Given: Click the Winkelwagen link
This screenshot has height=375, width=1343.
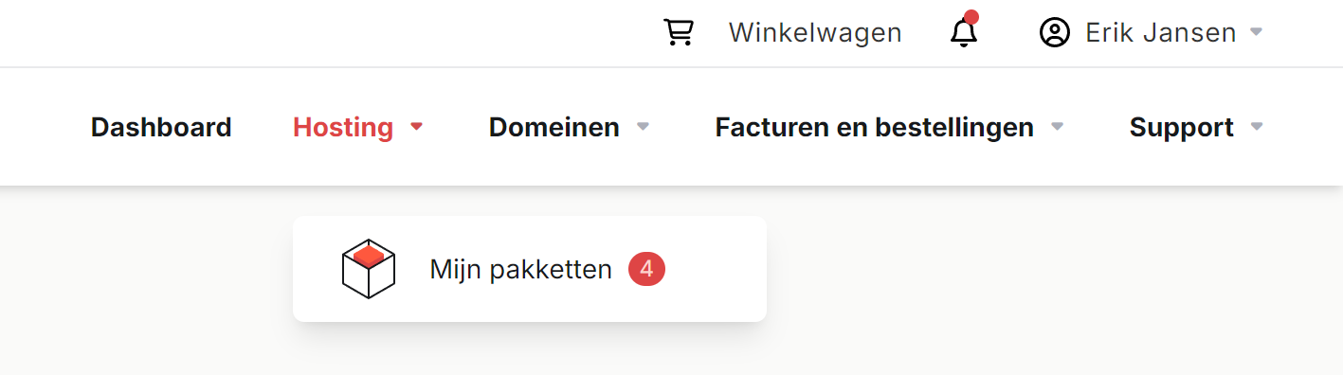Looking at the screenshot, I should 815,33.
